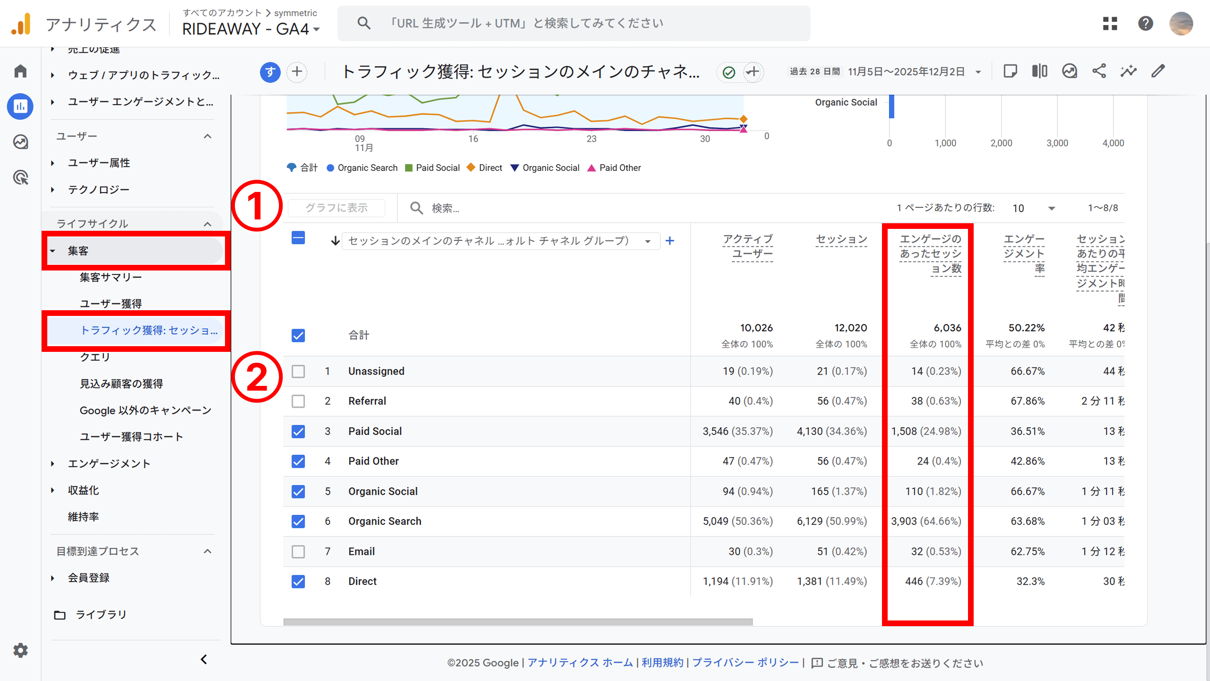
Task: Open the Home navigation icon
Action: tap(20, 71)
